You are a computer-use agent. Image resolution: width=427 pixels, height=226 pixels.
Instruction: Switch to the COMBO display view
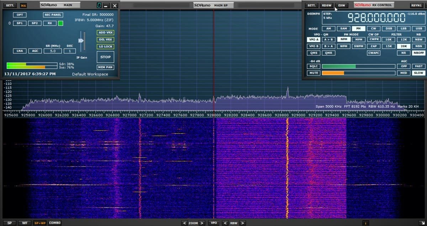tap(54, 222)
